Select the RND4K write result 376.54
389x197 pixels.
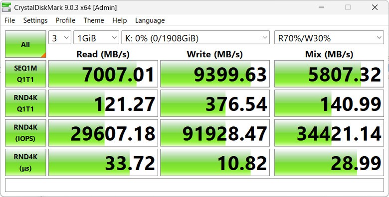[215, 103]
